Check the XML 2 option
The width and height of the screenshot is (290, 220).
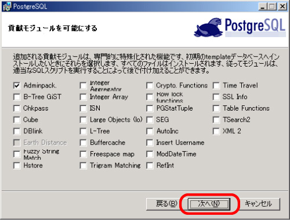point(216,131)
